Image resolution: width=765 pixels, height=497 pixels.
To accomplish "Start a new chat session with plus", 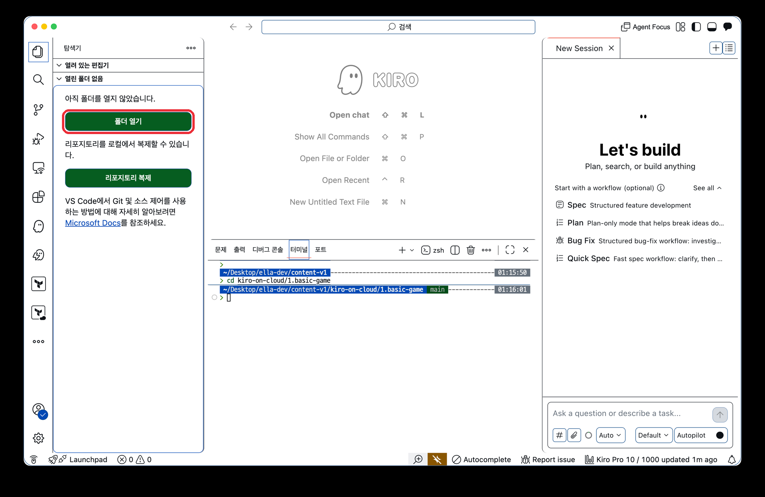I will click(716, 48).
